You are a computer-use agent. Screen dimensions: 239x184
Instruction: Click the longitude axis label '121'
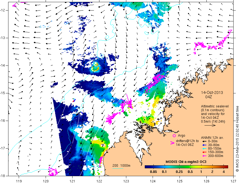(73, 181)
